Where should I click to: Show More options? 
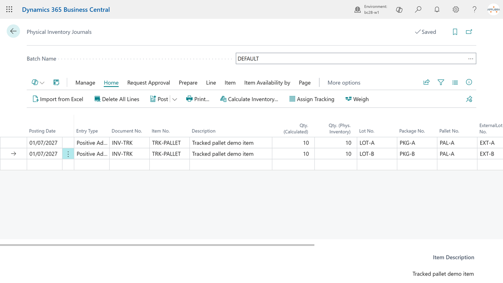pyautogui.click(x=344, y=83)
